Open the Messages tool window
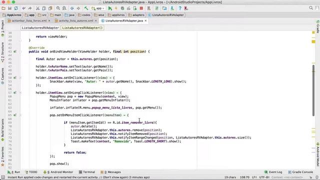Screen dimensions: 320x180 tap(110, 172)
